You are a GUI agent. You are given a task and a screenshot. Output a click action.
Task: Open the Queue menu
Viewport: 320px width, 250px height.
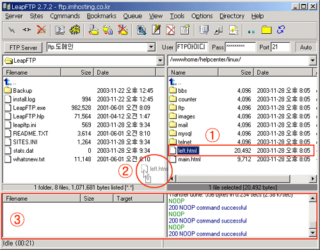coord(132,16)
